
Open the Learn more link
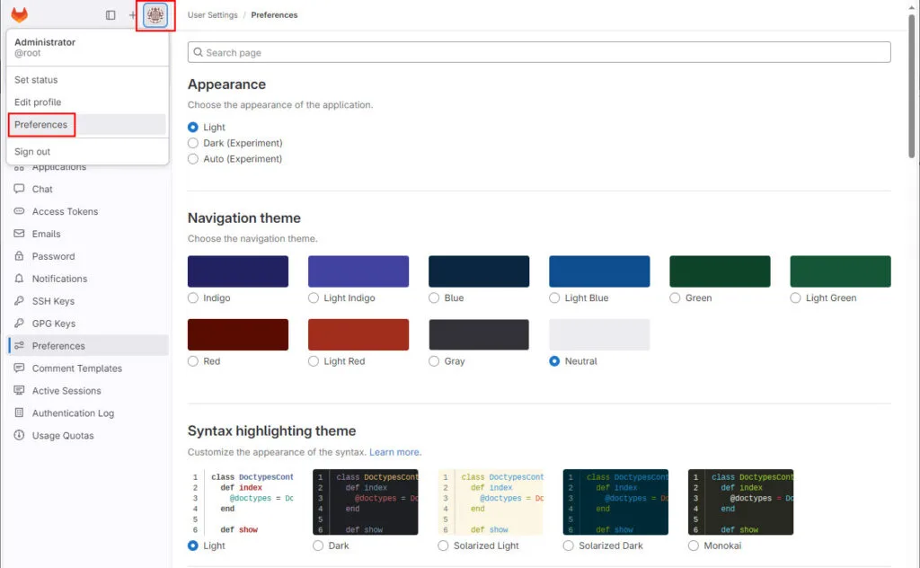coord(394,452)
